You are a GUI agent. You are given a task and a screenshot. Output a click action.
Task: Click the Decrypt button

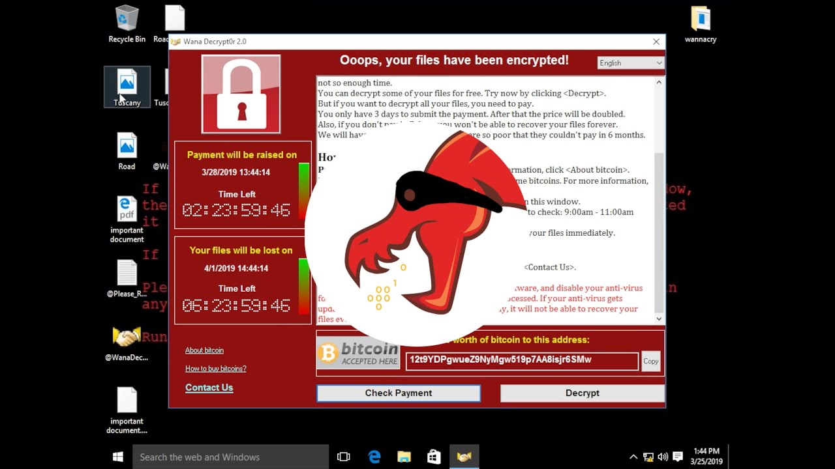tap(583, 393)
